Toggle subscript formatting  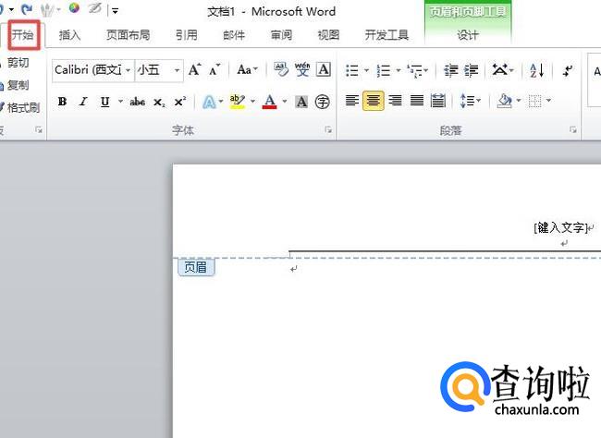(159, 102)
